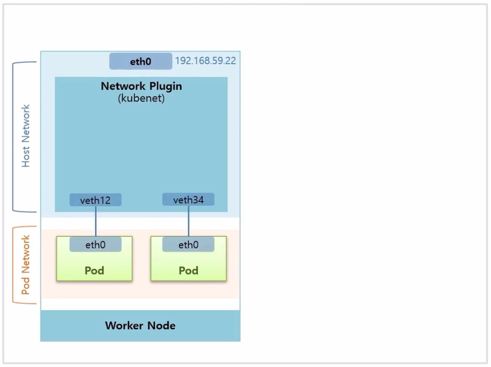Viewport: 491px width, 367px height.
Task: Click the Pod label below veth34
Action: click(188, 270)
